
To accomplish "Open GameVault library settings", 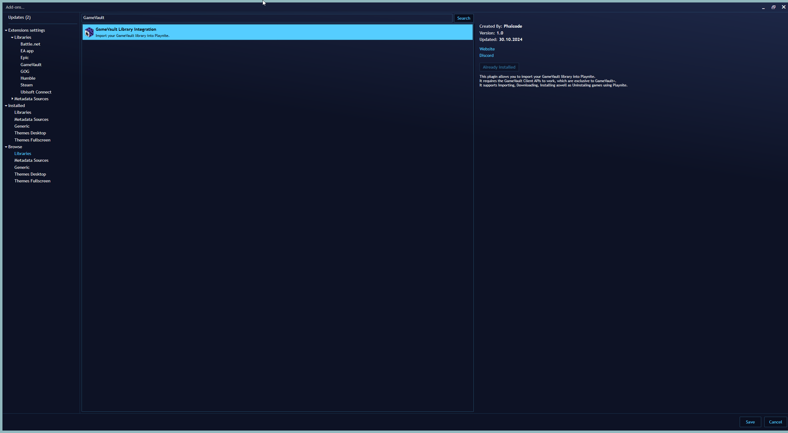I will point(31,65).
